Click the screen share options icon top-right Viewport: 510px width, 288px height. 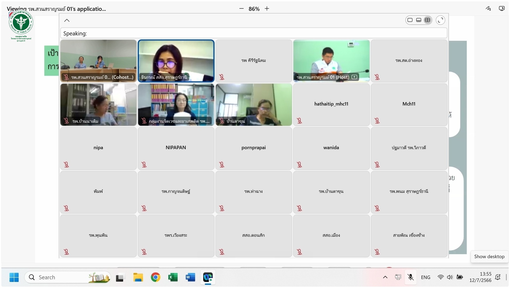[x=502, y=8]
